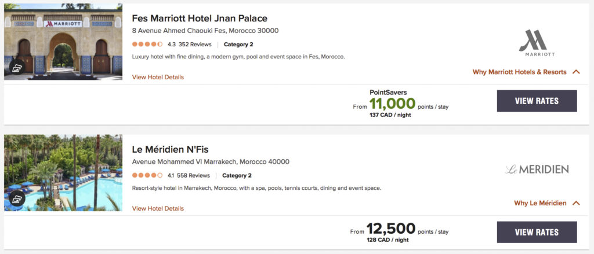594x254 pixels.
Task: Click the Fes Marriott rating circles
Action: click(x=147, y=44)
